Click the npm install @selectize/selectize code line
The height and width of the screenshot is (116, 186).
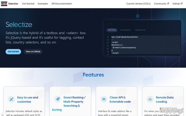124,37
